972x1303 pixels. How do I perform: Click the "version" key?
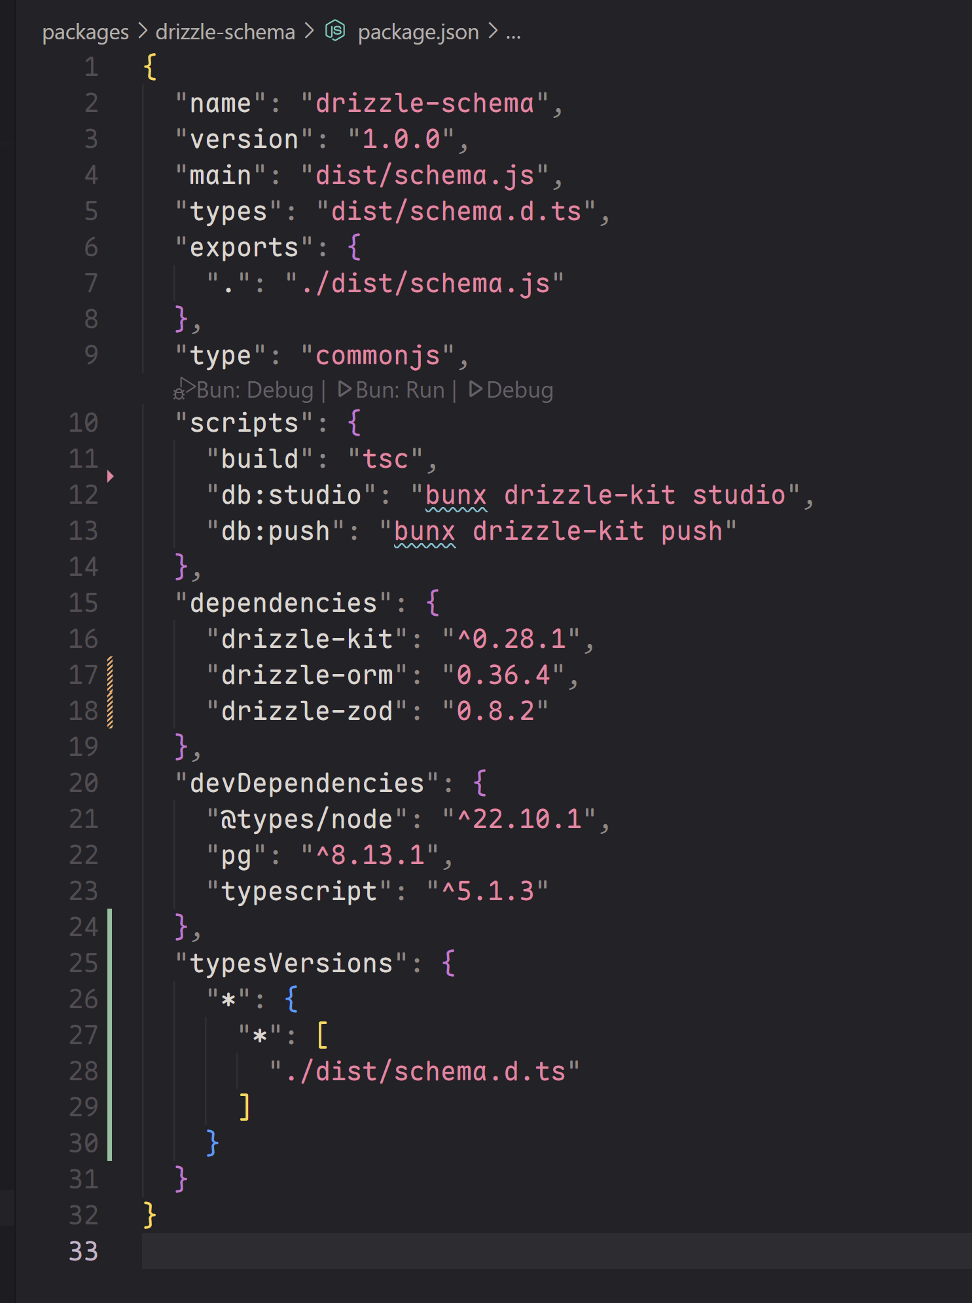244,140
